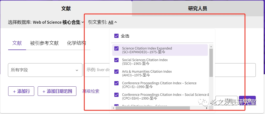Click the 全选 label text

coord(125,36)
